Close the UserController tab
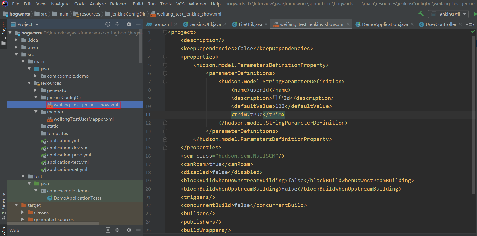 (x=460, y=24)
